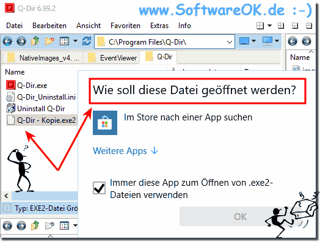This screenshot has width=320, height=242.
Task: Open the Favoriten menu
Action: pos(125,26)
